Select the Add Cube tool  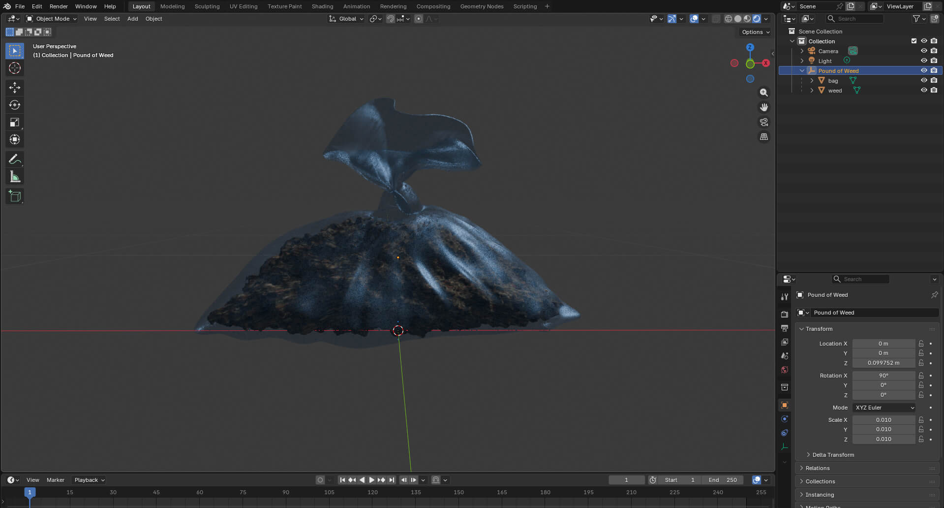pyautogui.click(x=15, y=196)
